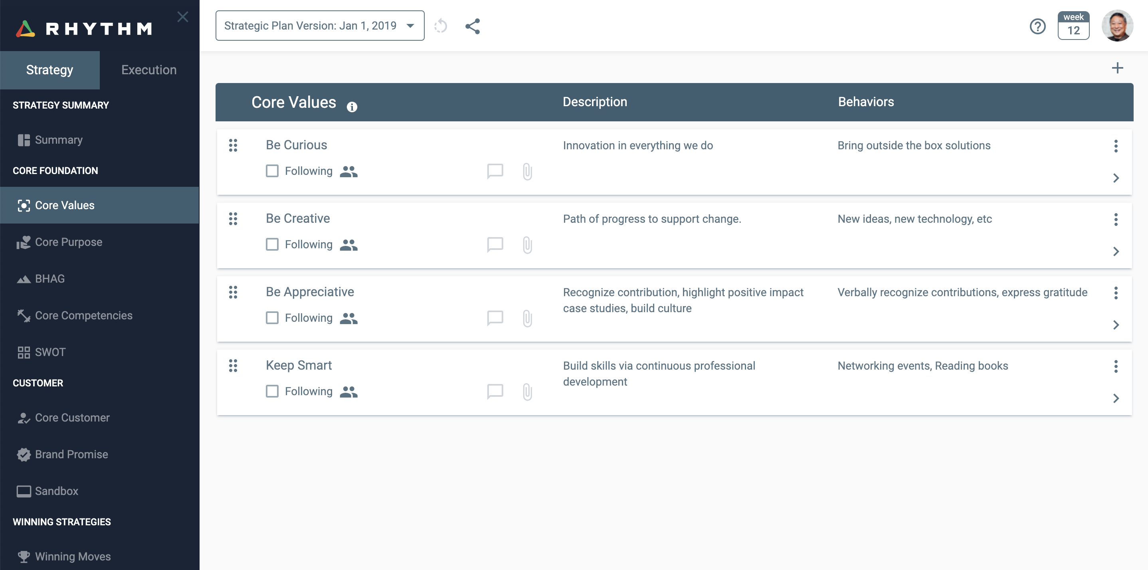Click 'Bring outside the box solutions' behavior

[x=914, y=146]
